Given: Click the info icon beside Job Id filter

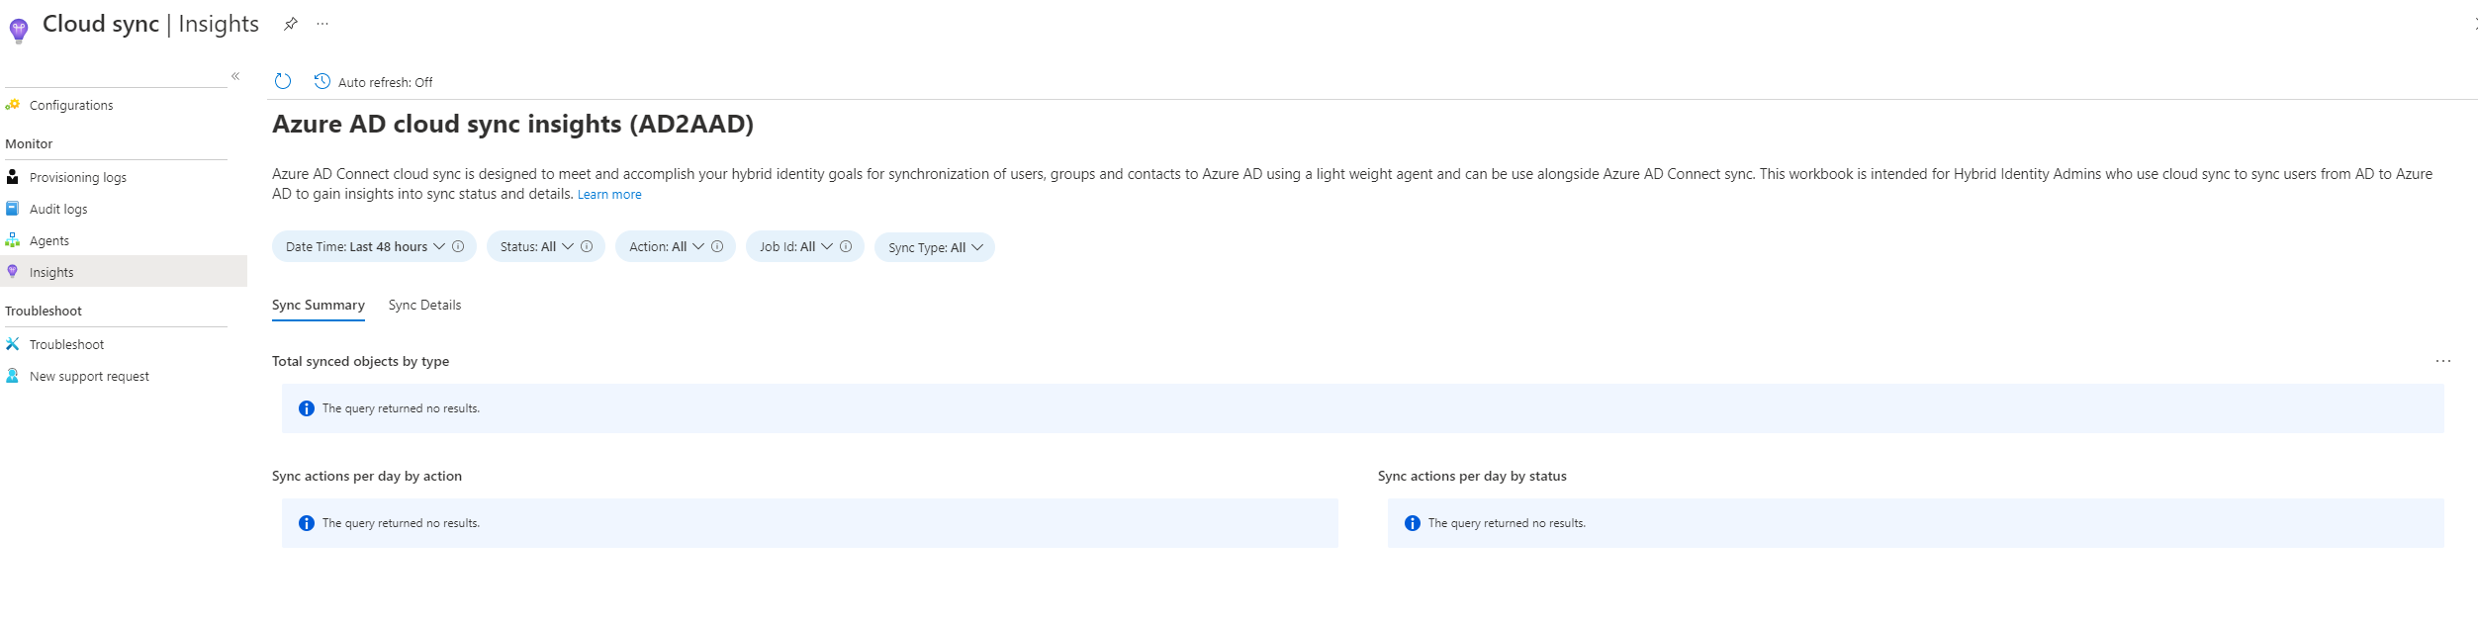Looking at the screenshot, I should [x=846, y=246].
